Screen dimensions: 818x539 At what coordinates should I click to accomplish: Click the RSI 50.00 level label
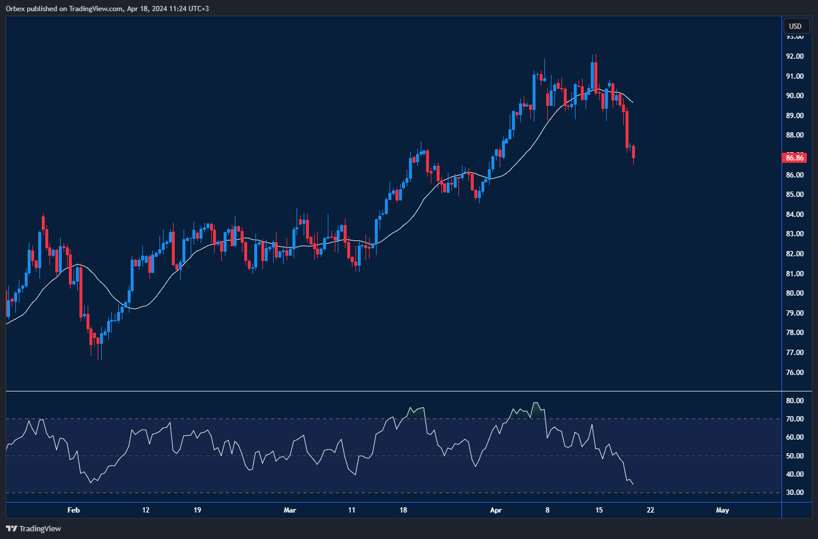click(x=794, y=456)
